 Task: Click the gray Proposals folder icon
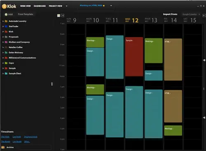(x=6, y=37)
